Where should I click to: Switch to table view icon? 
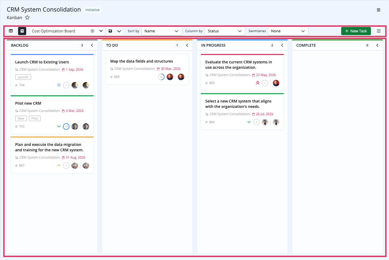click(11, 31)
